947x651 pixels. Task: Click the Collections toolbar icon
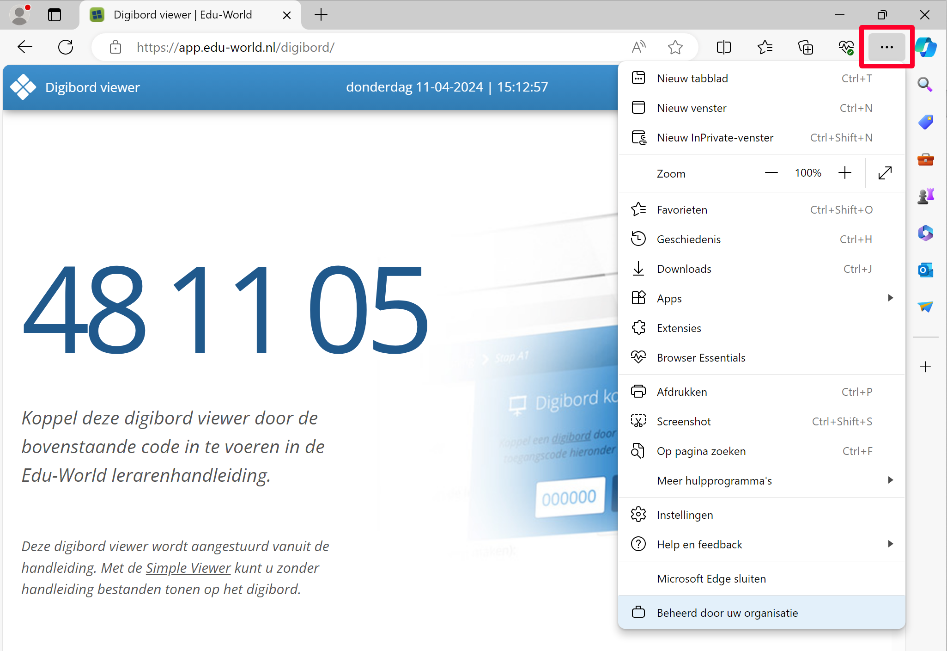click(806, 47)
